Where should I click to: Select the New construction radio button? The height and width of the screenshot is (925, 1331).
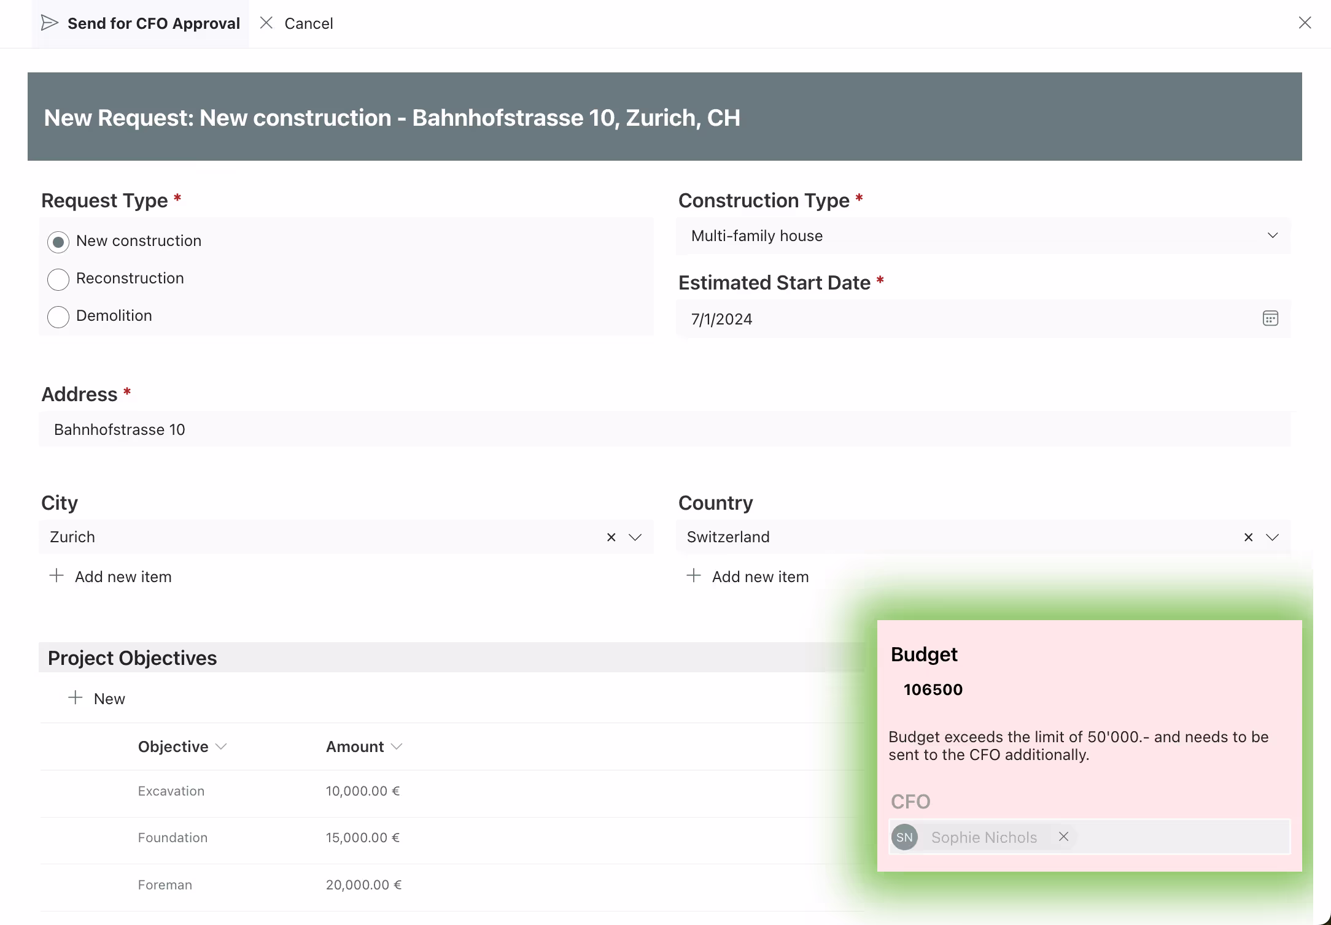[x=58, y=242]
